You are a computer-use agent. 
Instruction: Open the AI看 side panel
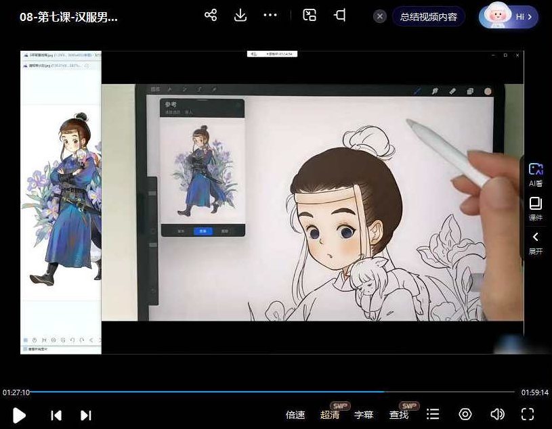(536, 174)
